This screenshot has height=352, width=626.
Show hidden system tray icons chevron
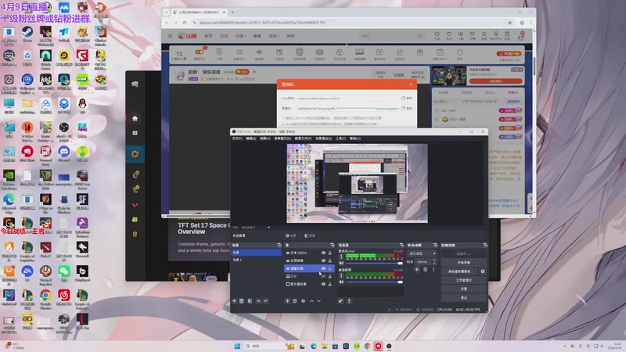coord(564,346)
